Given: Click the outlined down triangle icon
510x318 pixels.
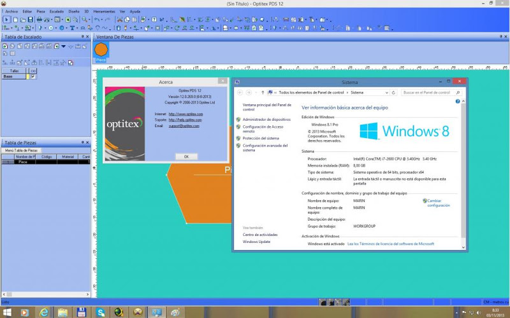Looking at the screenshot, I should click(71, 46).
